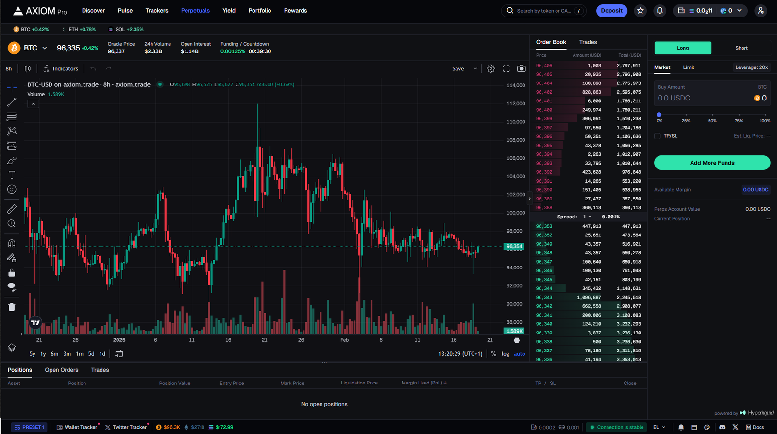Toggle hide all drawings eye brush
Screen dimensions: 777x434
pyautogui.click(x=12, y=287)
